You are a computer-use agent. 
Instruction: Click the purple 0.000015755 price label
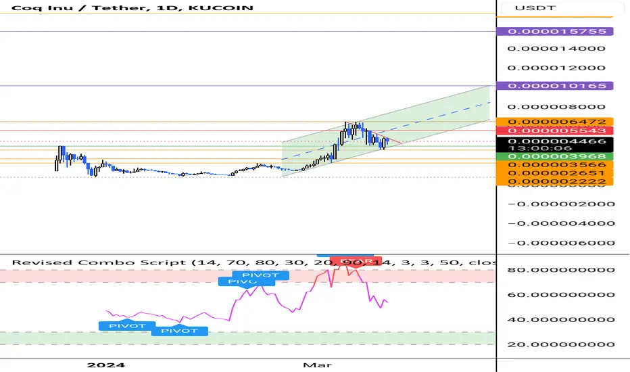tap(555, 31)
